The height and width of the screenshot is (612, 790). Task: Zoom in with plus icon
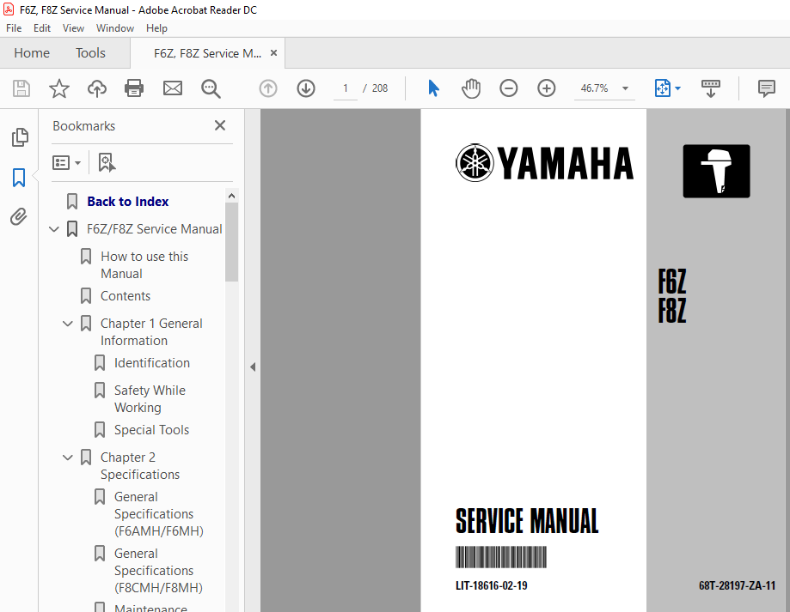546,88
